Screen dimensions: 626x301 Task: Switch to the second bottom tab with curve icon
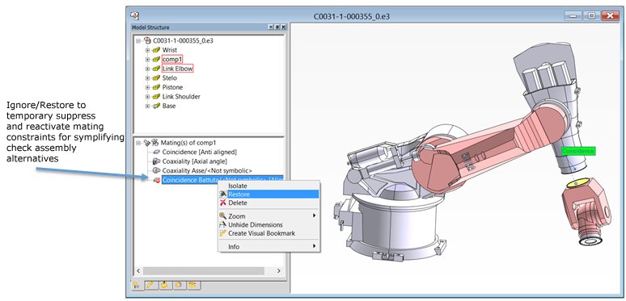pyautogui.click(x=151, y=285)
